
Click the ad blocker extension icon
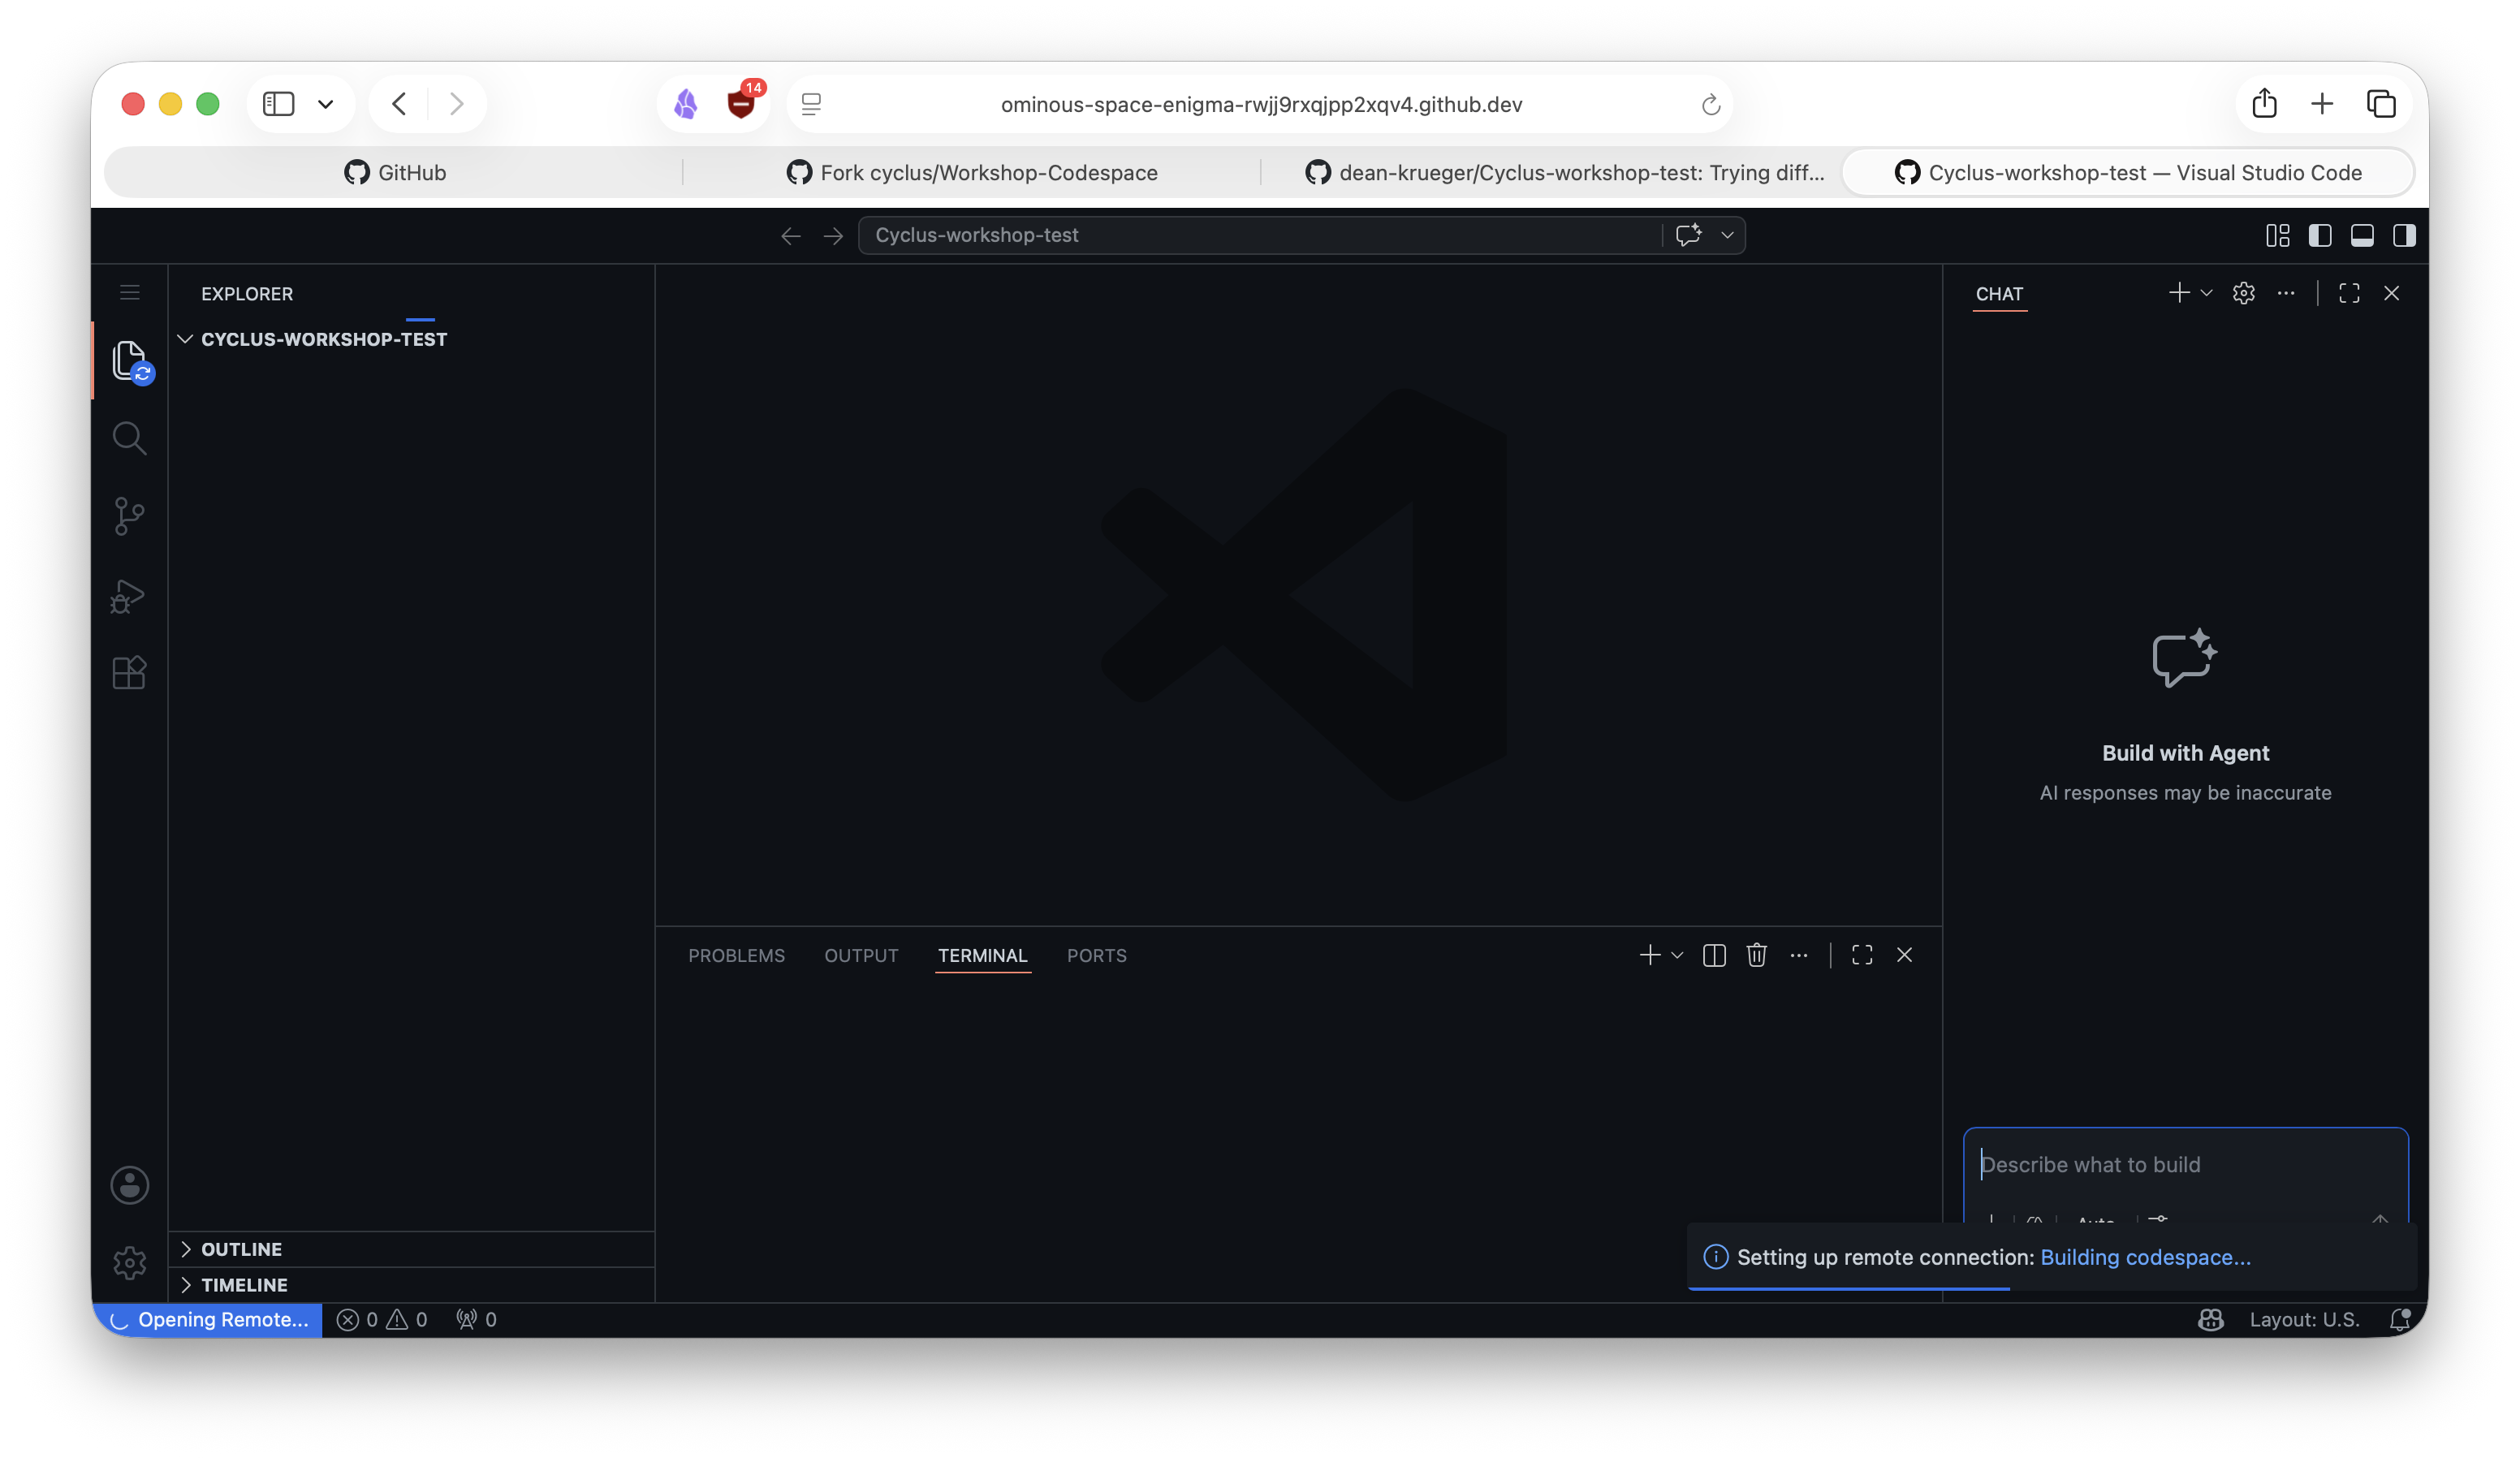(743, 102)
